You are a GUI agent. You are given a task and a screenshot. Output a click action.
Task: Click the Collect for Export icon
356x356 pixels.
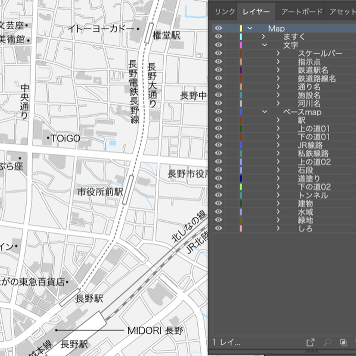(x=310, y=342)
